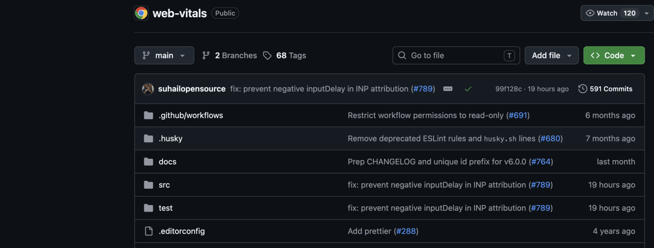Viewport: 654px width, 248px height.
Task: View the 591 Commits history
Action: point(605,89)
